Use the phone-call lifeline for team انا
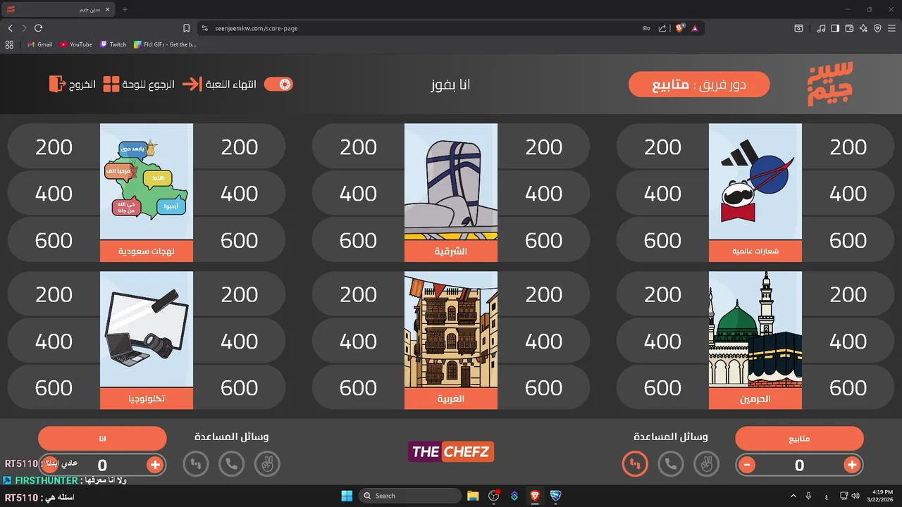The width and height of the screenshot is (902, 507). coord(231,464)
